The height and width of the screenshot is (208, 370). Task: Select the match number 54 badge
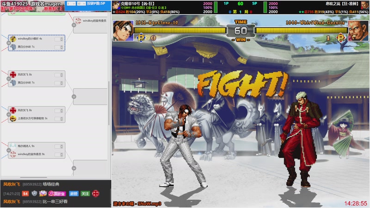click(74, 168)
